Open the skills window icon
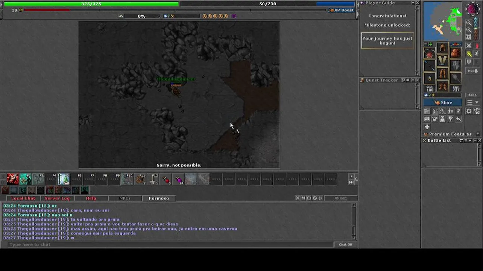483x271 pixels. point(427,111)
